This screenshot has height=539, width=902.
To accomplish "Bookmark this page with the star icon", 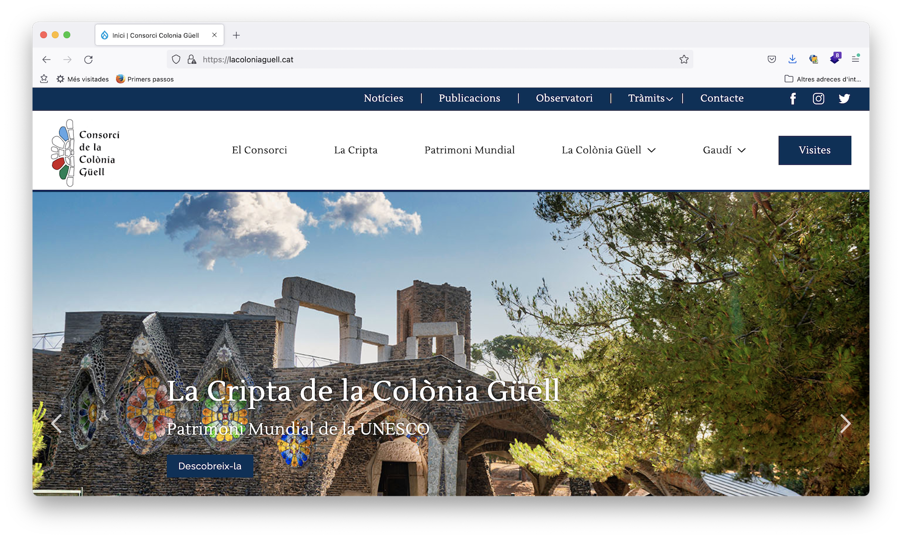I will [x=684, y=60].
